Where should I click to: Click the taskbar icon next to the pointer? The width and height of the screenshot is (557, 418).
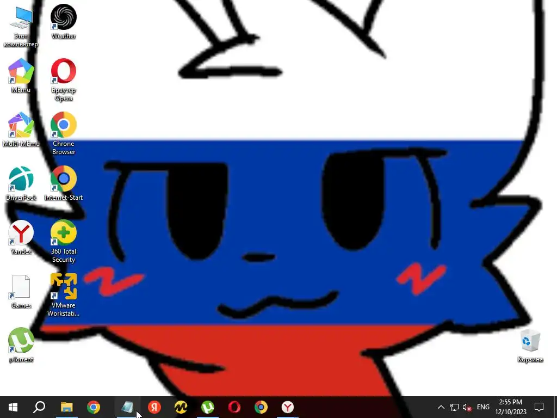coord(127,407)
